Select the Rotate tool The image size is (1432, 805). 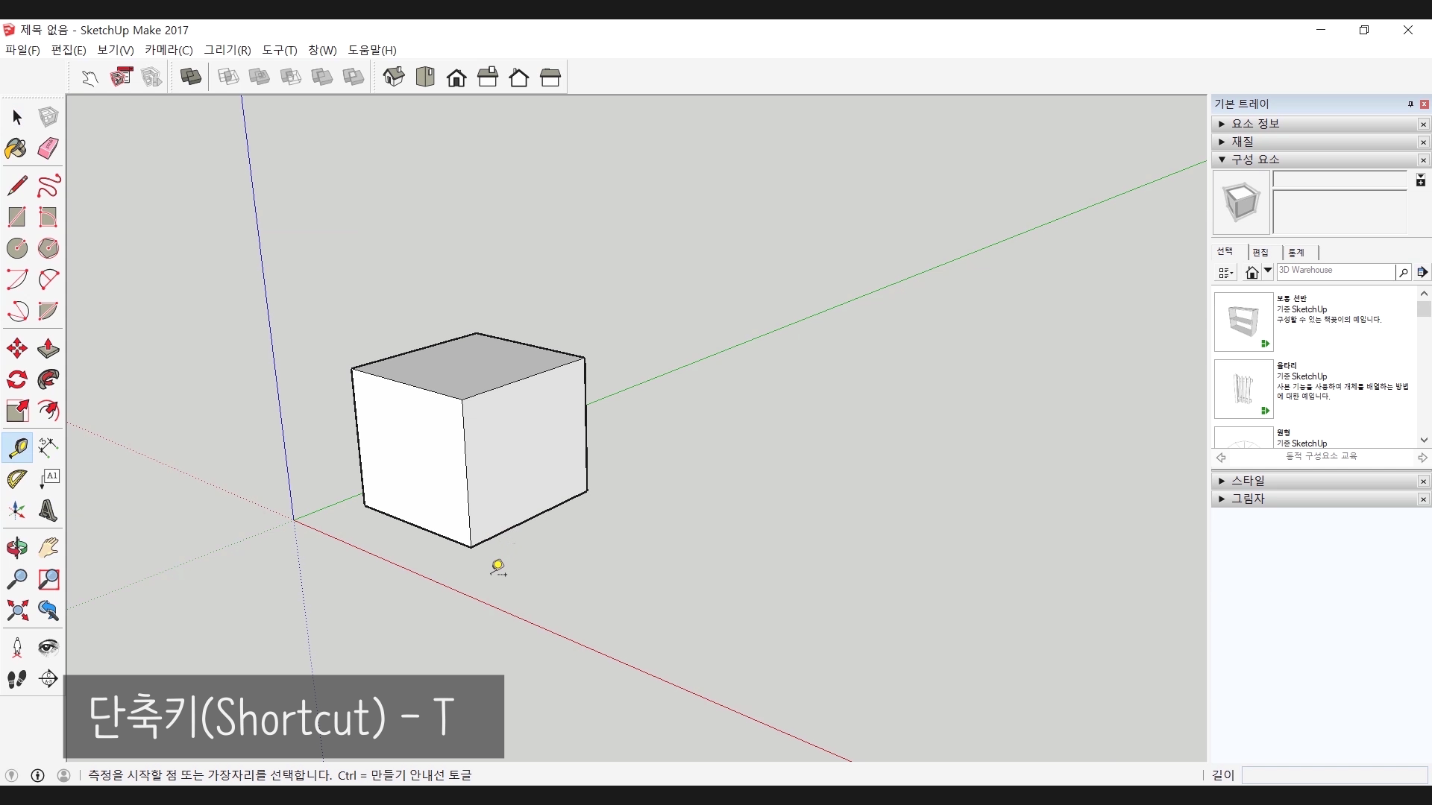(x=16, y=379)
